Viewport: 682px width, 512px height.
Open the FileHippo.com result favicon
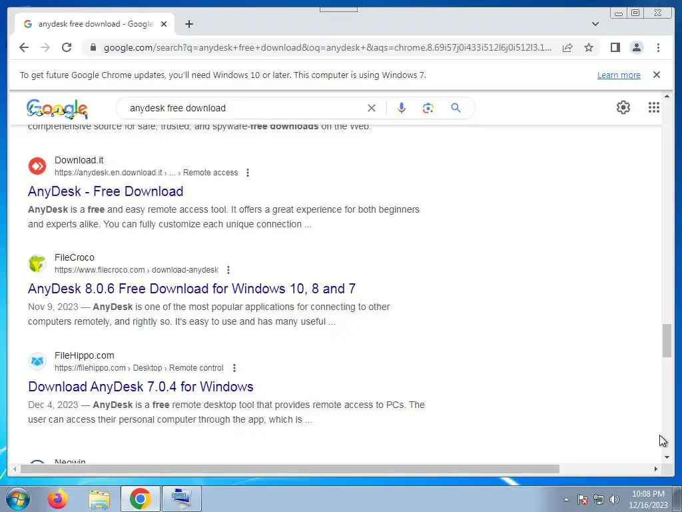[37, 361]
